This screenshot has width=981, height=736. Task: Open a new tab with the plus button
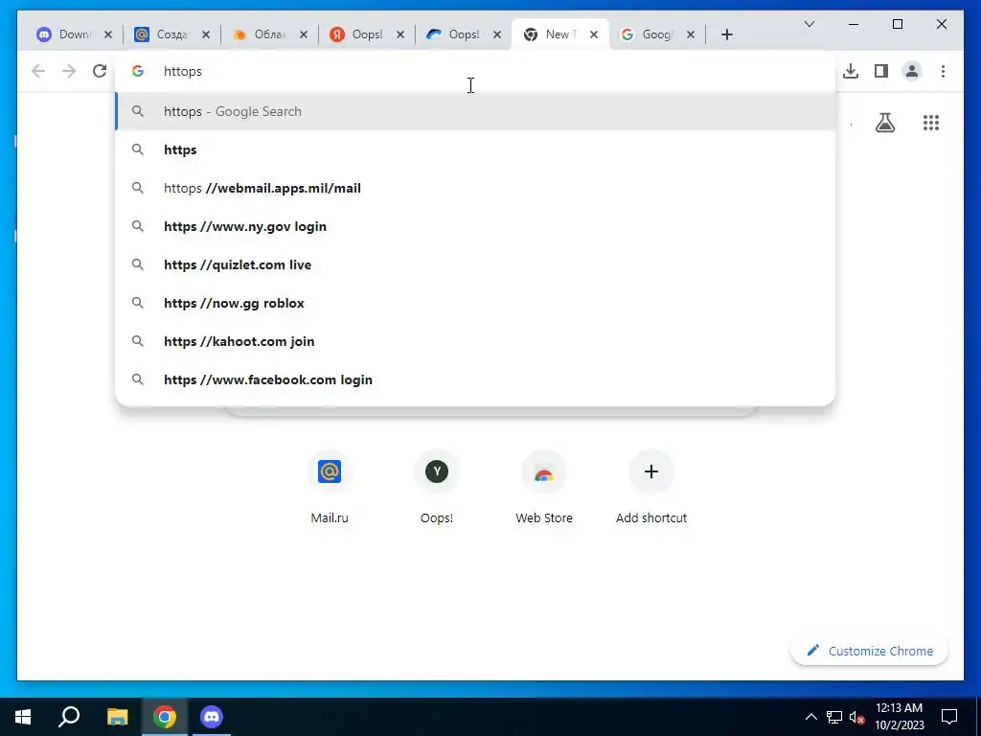pyautogui.click(x=726, y=34)
